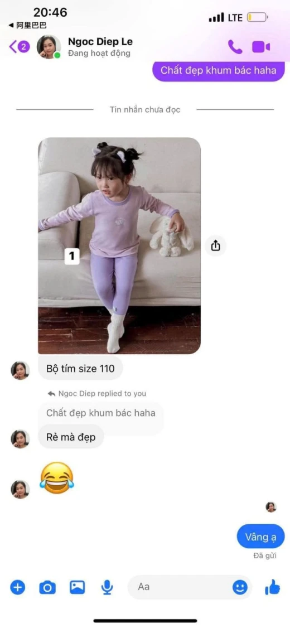Select the "Bộ tím size 110" message
290x628 pixels.
coord(80,368)
